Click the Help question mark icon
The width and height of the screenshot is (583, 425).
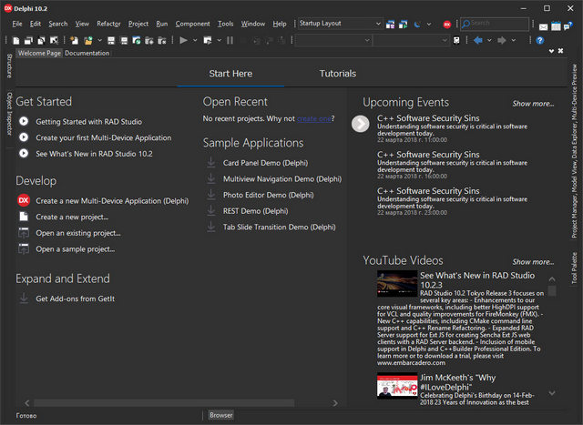click(x=540, y=40)
